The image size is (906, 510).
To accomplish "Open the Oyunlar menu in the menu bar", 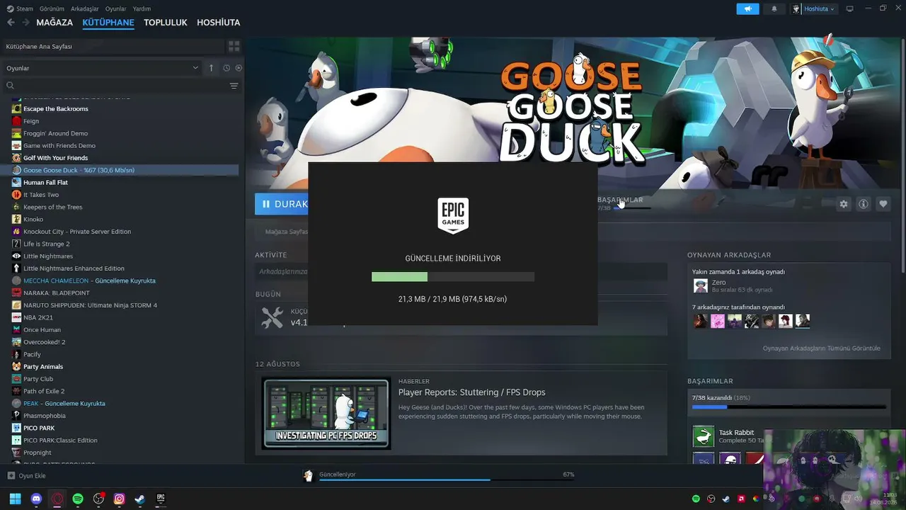I will (x=115, y=9).
